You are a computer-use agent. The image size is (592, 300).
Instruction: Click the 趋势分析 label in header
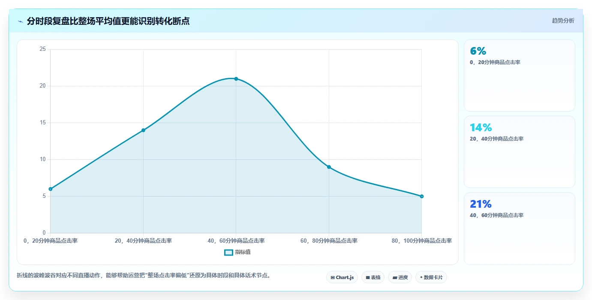pos(563,21)
